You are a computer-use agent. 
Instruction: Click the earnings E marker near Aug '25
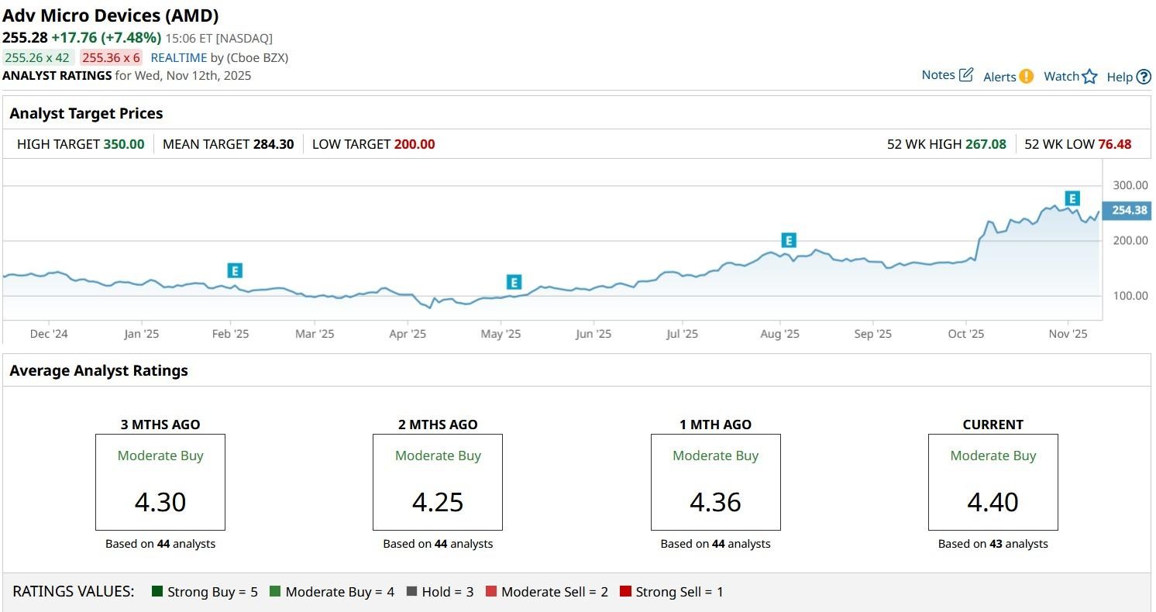[789, 240]
